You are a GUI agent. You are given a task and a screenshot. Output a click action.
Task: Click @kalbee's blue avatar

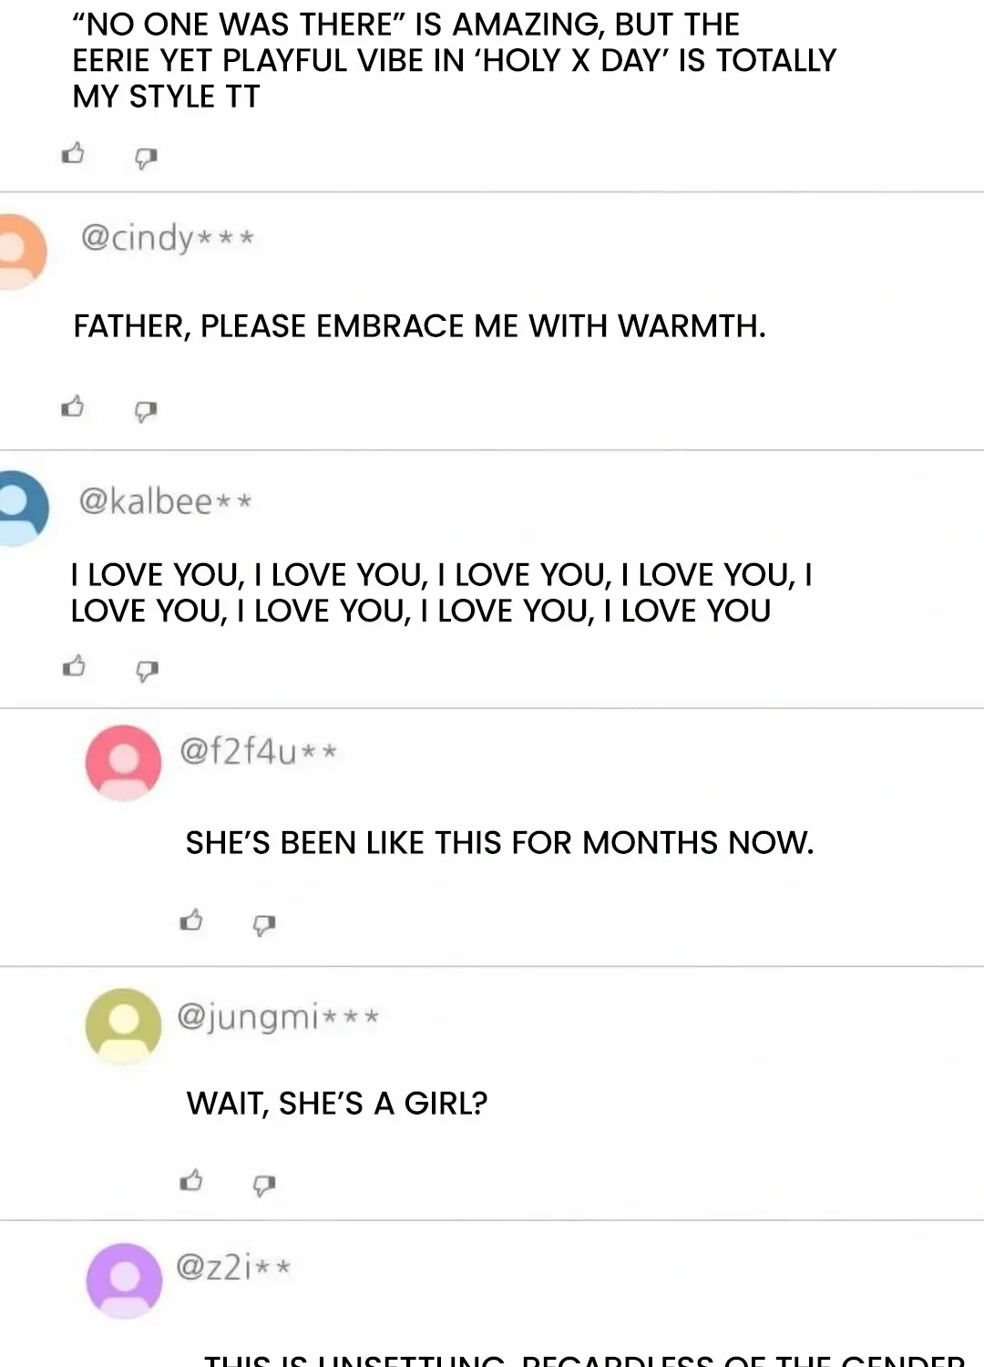click(x=22, y=509)
